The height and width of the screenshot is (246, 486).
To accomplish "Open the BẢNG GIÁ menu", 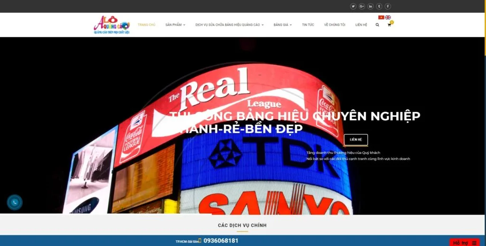I will pos(281,25).
